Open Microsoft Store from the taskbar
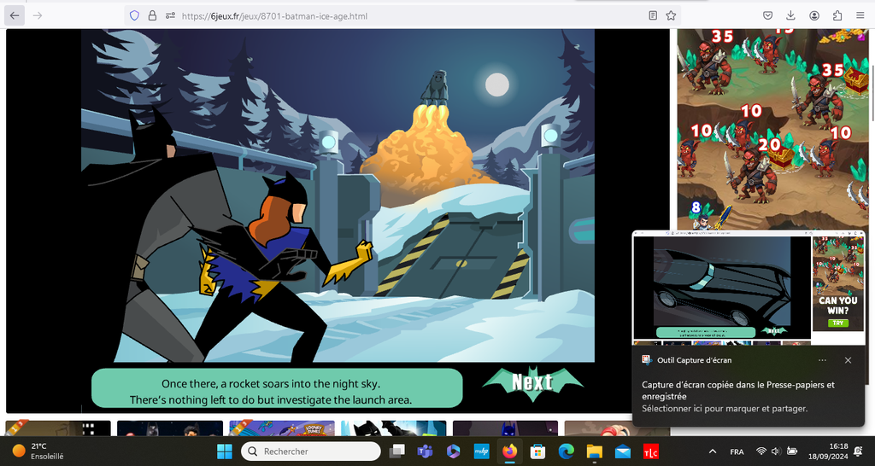The height and width of the screenshot is (466, 875). point(537,451)
